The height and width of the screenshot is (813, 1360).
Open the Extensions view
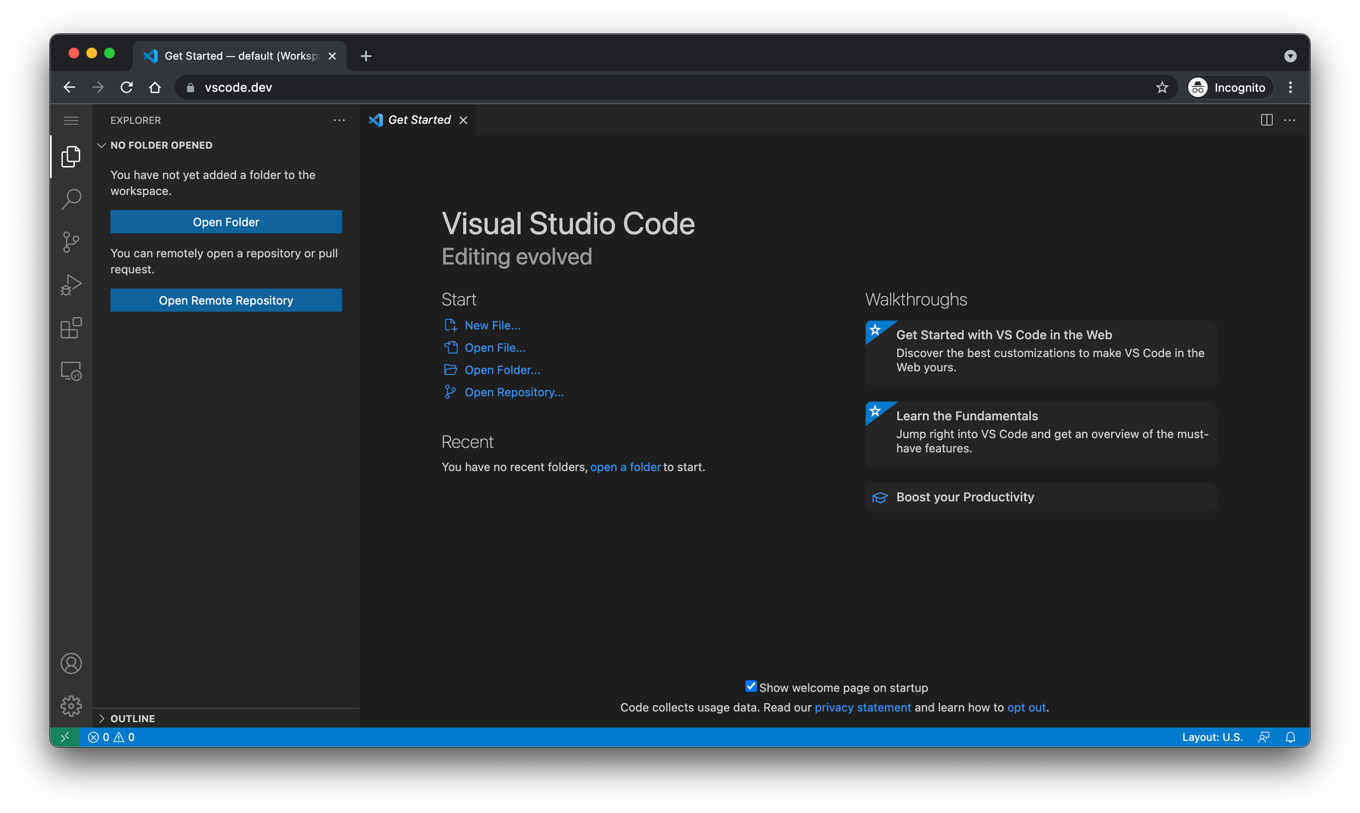click(71, 328)
